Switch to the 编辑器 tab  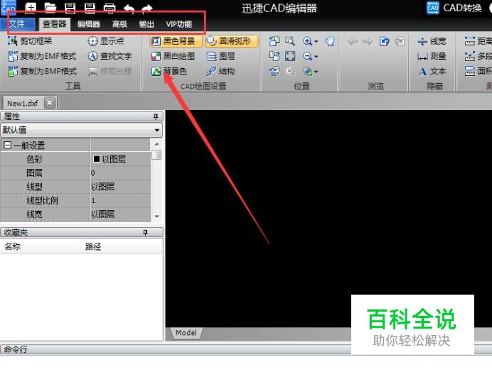tap(88, 24)
